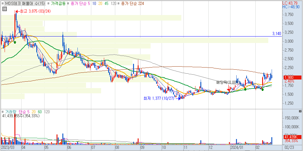
Task: Click the 2,750 price axis label
Action: pos(289,50)
